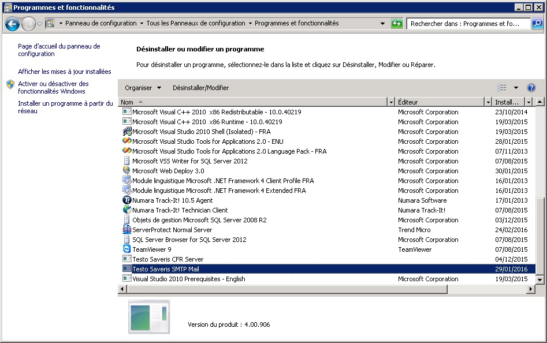Screen dimensions: 547x343
Task: Select Microsoft VSS Writer for SQL Server 2012
Action: [190, 161]
